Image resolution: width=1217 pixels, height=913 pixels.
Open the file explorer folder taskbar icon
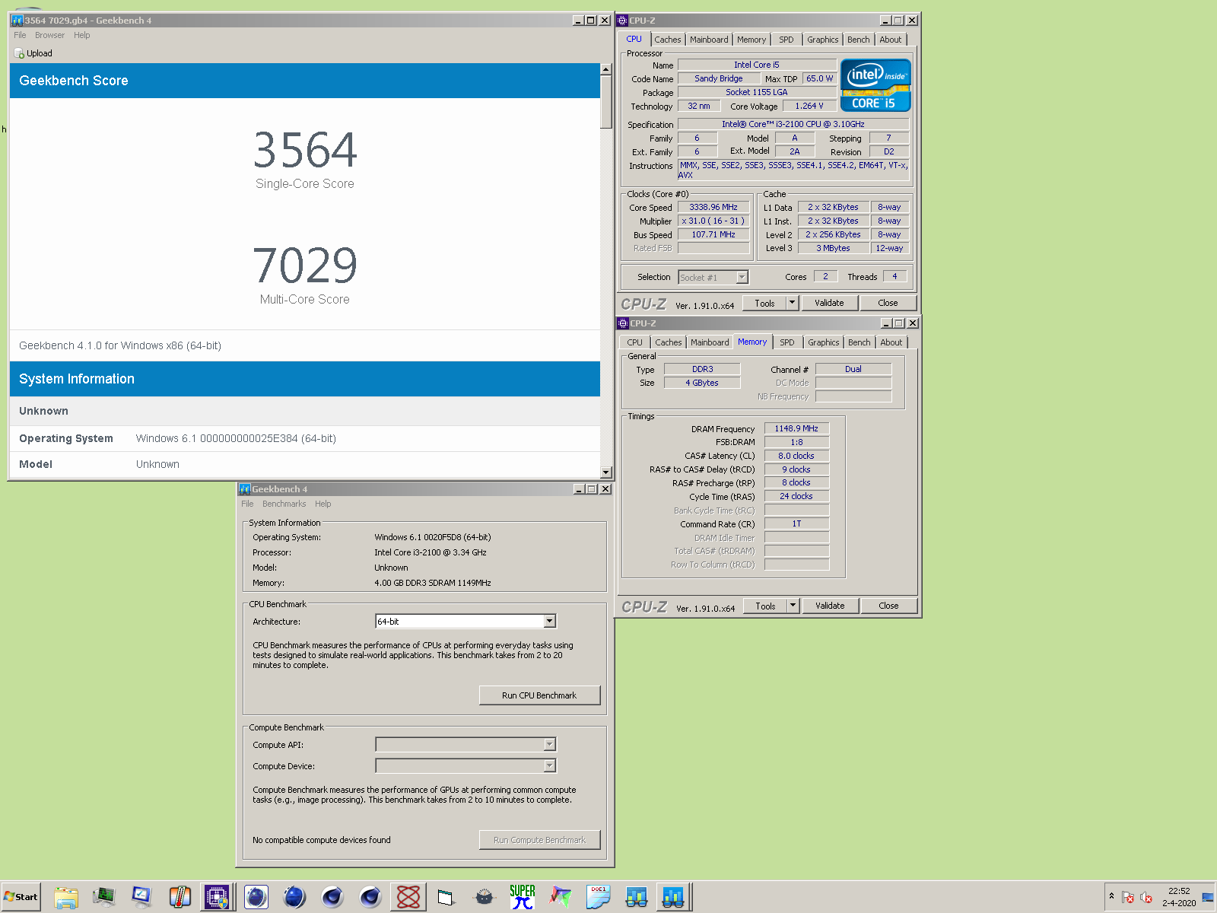coord(66,897)
